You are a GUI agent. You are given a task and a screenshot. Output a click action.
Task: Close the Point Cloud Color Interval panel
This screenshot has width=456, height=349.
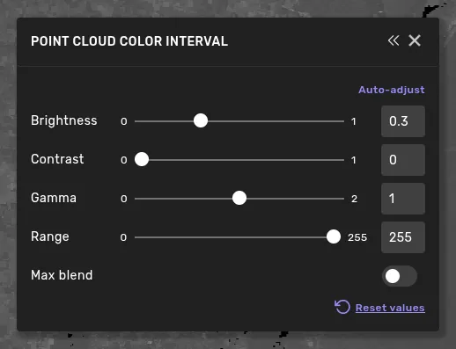click(415, 40)
